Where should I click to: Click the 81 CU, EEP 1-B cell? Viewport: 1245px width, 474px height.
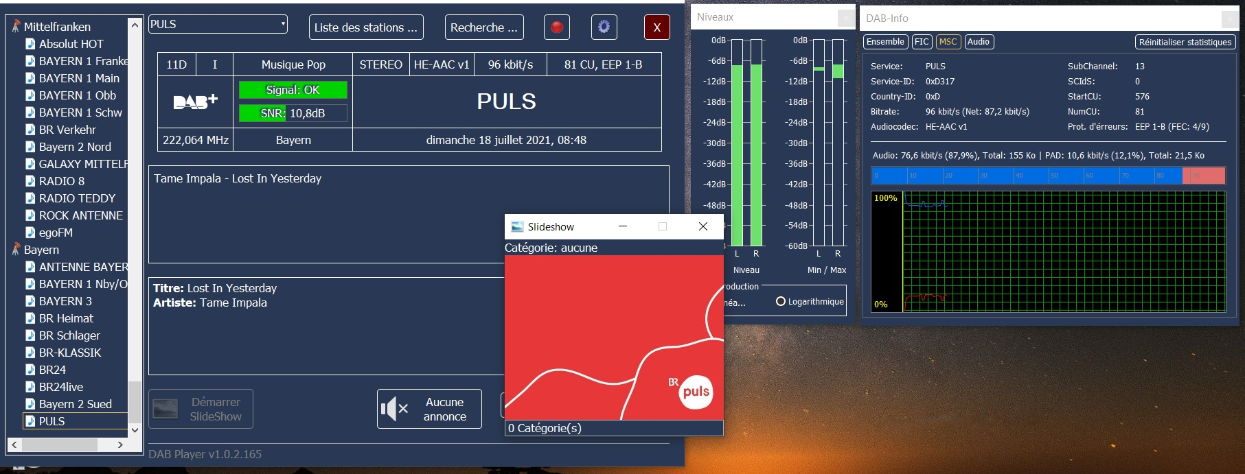click(x=604, y=64)
